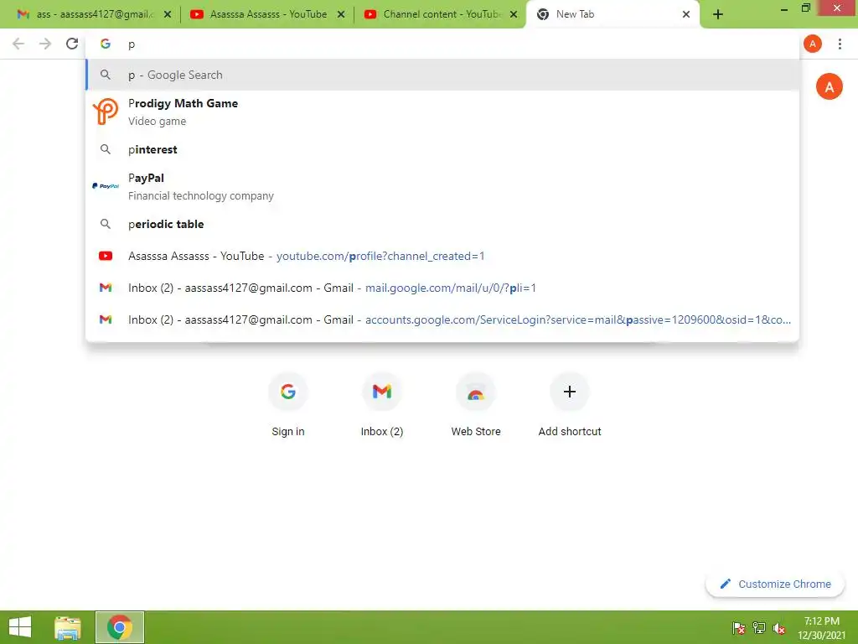This screenshot has width=858, height=644.
Task: Reload the page with the refresh icon
Action: (x=72, y=44)
